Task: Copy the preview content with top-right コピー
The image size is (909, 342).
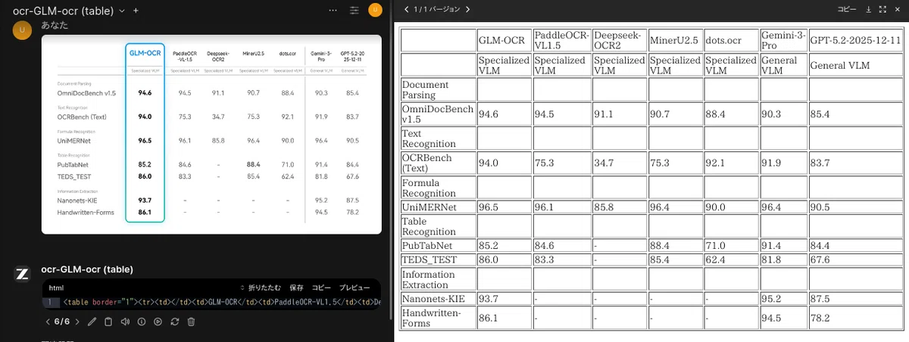Action: click(847, 10)
